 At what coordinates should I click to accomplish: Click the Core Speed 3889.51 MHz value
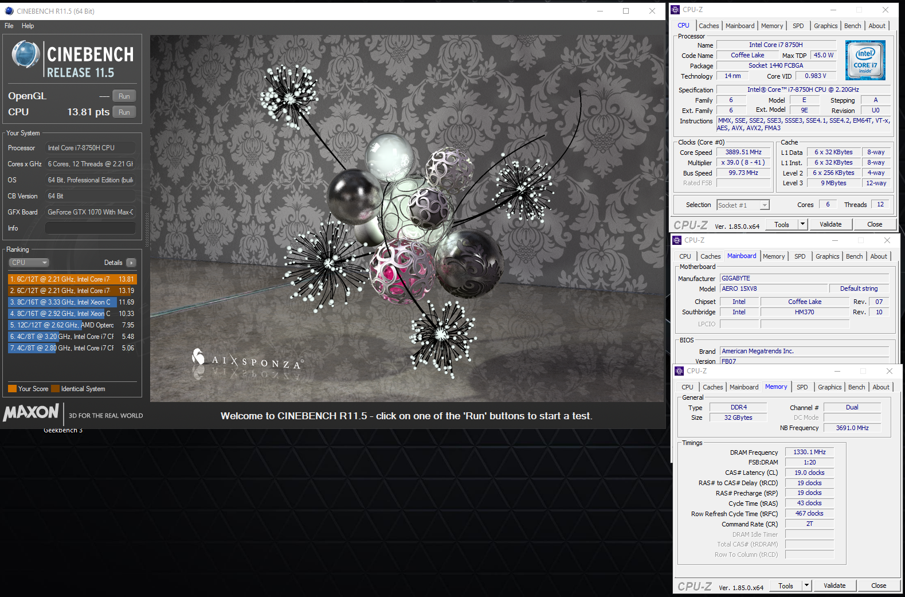(x=743, y=152)
